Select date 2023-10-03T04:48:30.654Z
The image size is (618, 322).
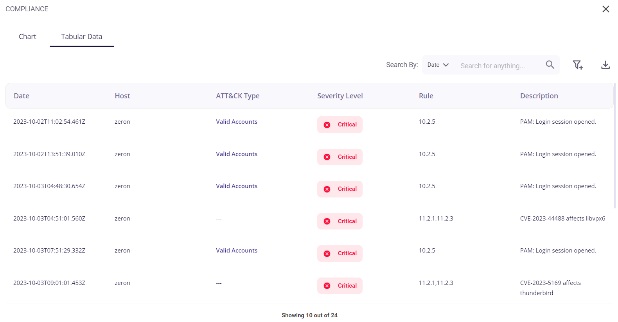[x=49, y=186]
